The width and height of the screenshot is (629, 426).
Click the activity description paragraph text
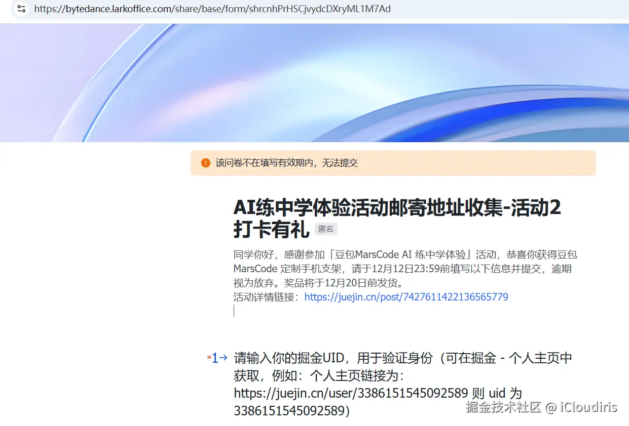tap(405, 268)
